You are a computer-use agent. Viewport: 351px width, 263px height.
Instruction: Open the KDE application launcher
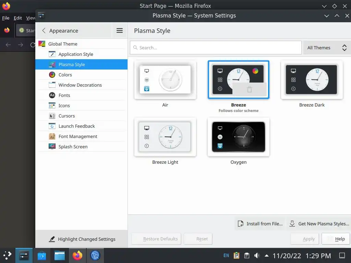click(8, 255)
